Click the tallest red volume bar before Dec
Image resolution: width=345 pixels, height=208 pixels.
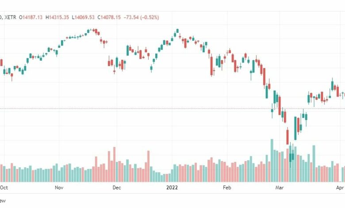tap(114, 165)
